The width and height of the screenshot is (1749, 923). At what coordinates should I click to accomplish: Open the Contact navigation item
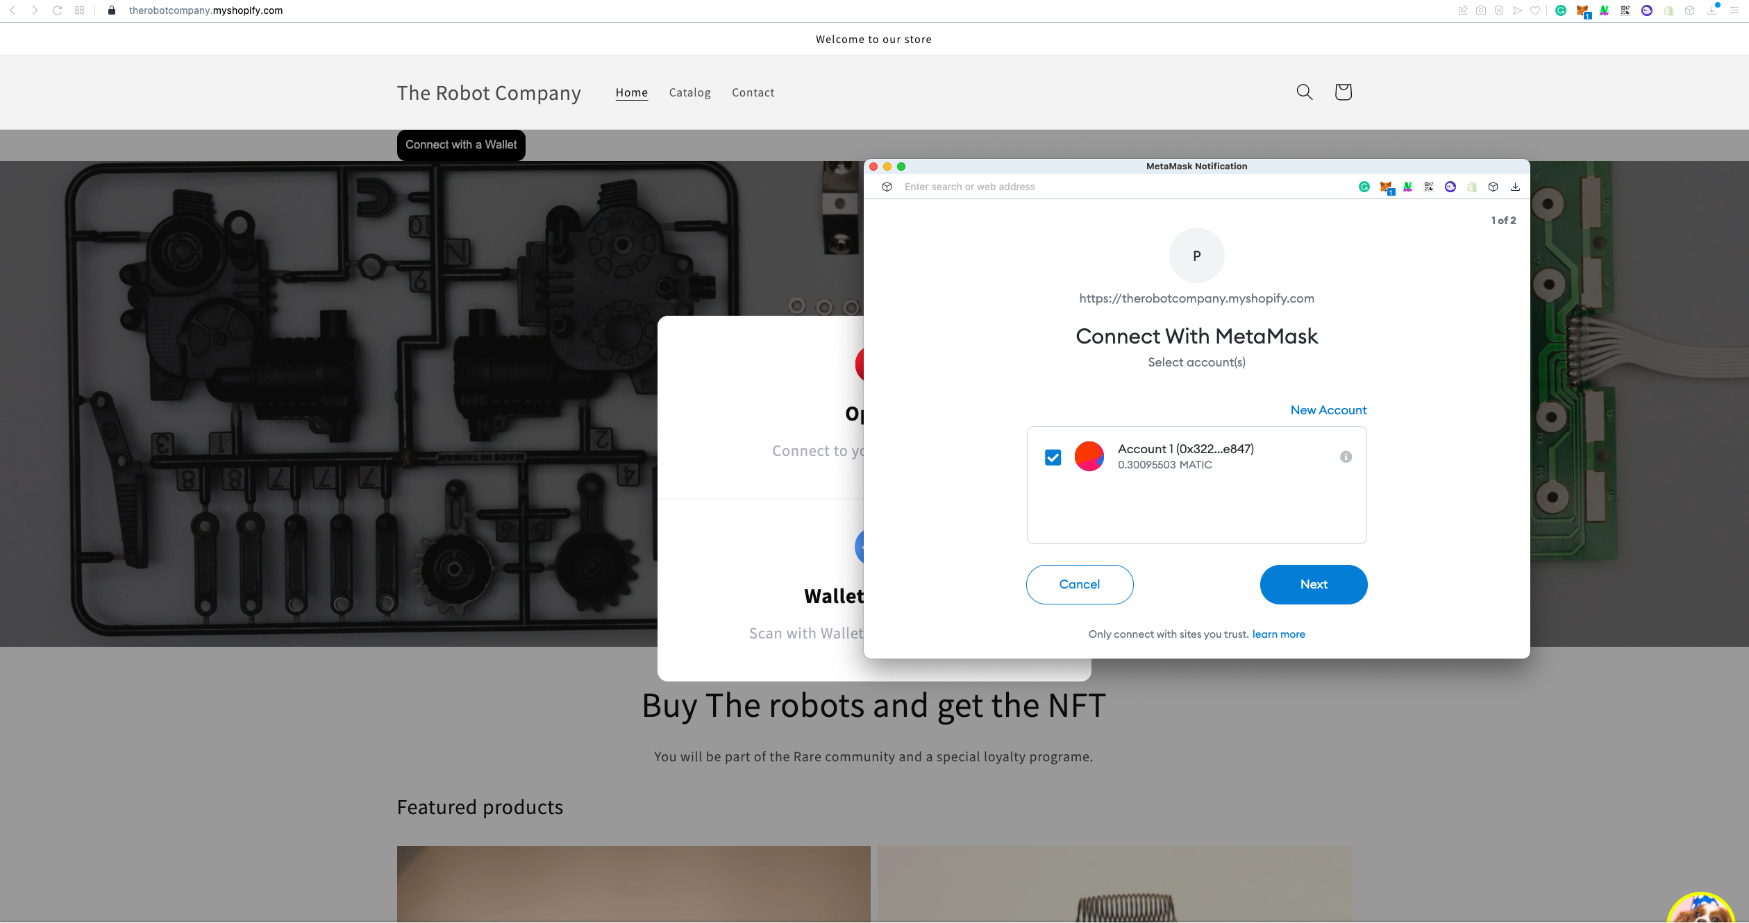point(753,92)
